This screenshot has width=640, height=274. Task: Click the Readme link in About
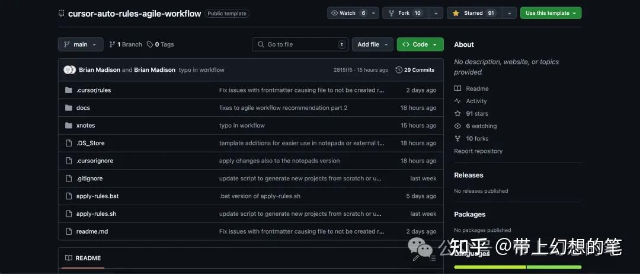pos(477,88)
